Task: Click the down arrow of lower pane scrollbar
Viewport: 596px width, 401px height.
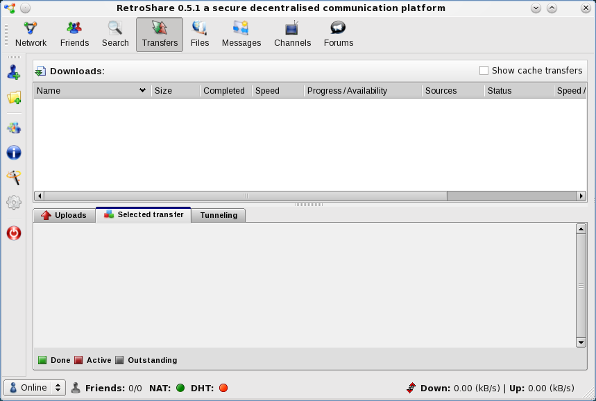Action: (581, 343)
